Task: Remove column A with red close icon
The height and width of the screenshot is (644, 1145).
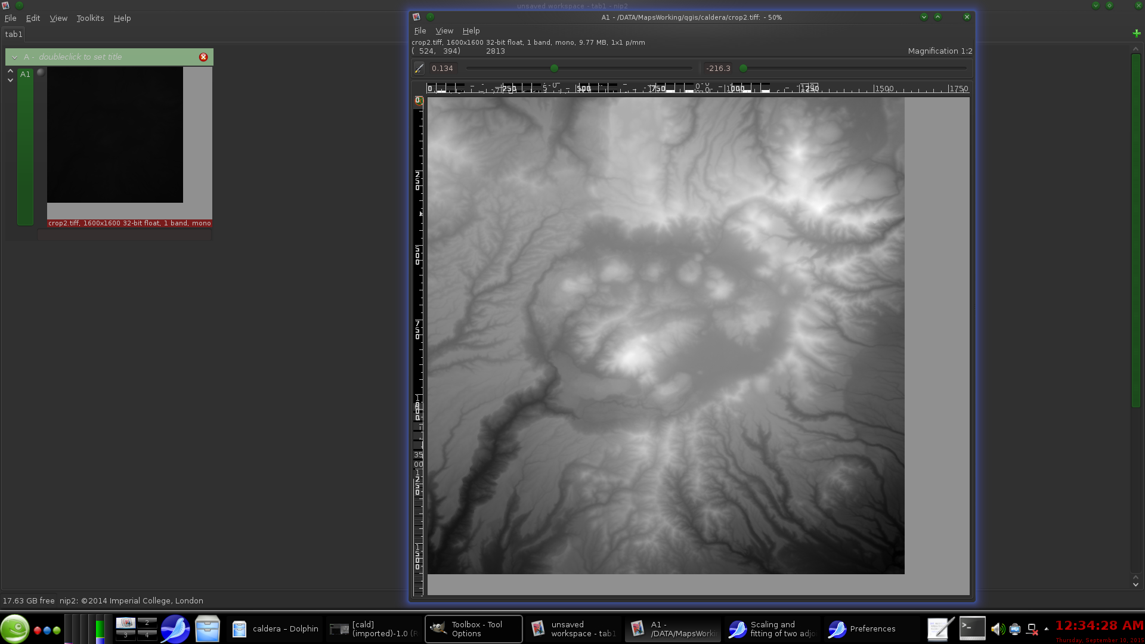Action: [203, 57]
